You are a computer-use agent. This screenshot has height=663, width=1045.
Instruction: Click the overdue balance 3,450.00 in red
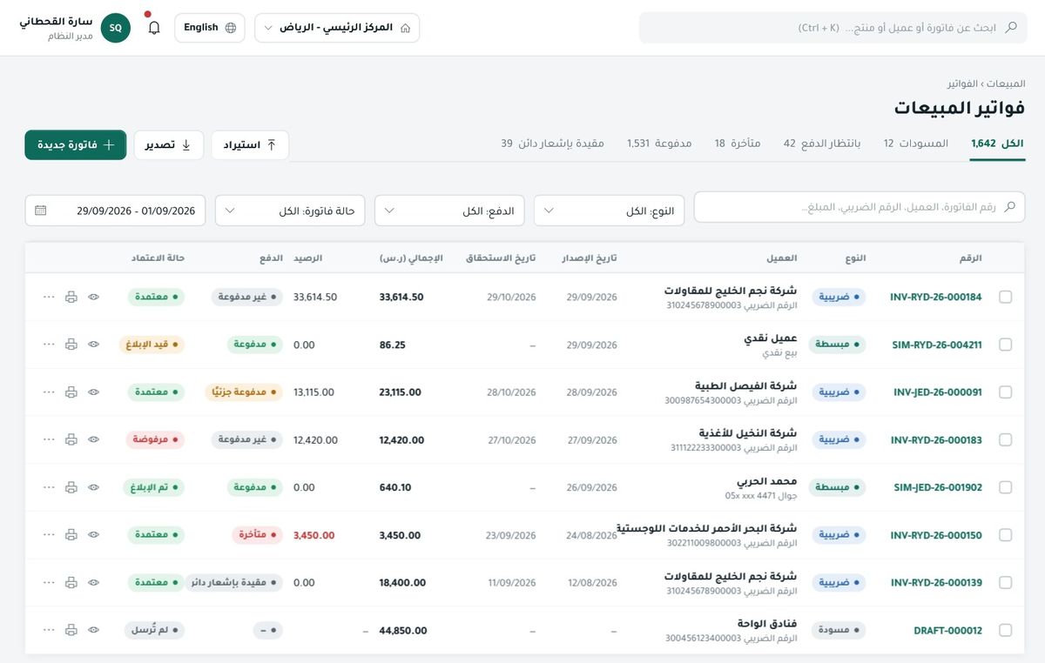pos(314,535)
